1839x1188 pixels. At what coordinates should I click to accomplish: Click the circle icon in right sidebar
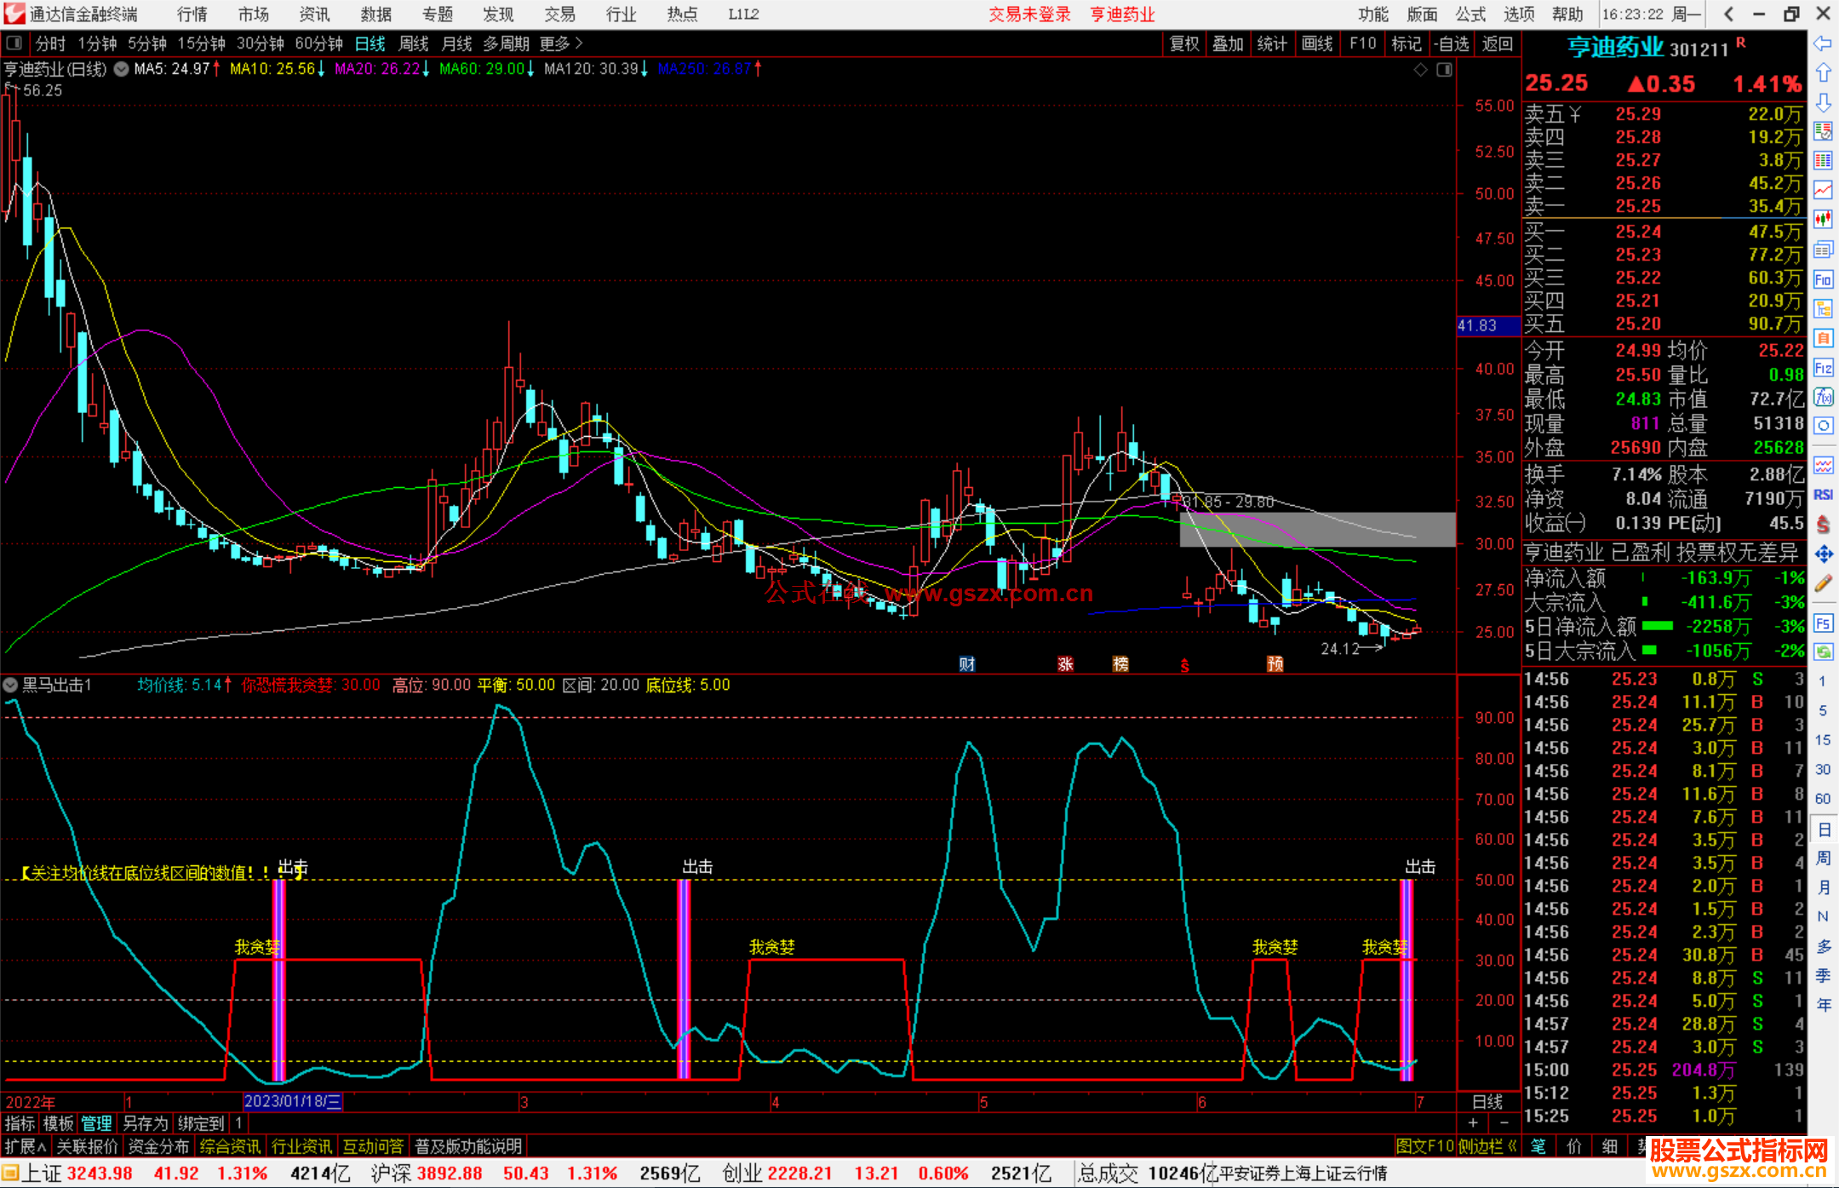point(1823,426)
